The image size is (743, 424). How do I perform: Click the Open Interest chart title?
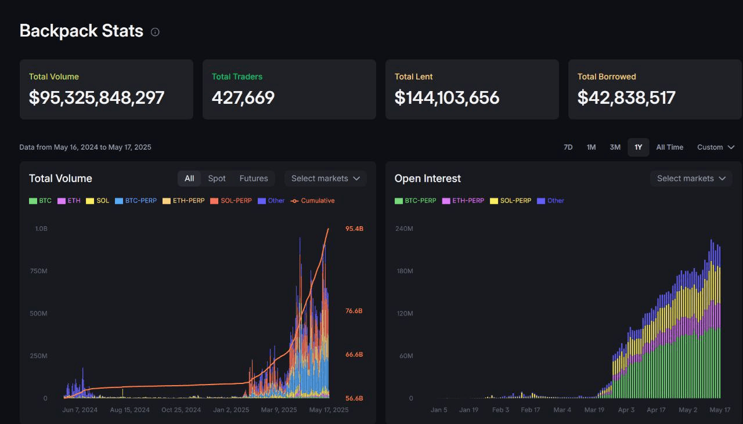[x=428, y=179]
